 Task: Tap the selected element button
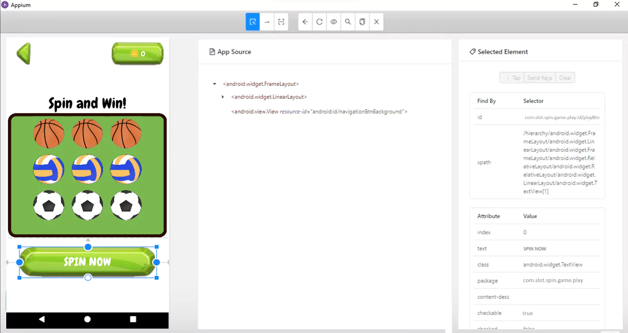click(511, 78)
